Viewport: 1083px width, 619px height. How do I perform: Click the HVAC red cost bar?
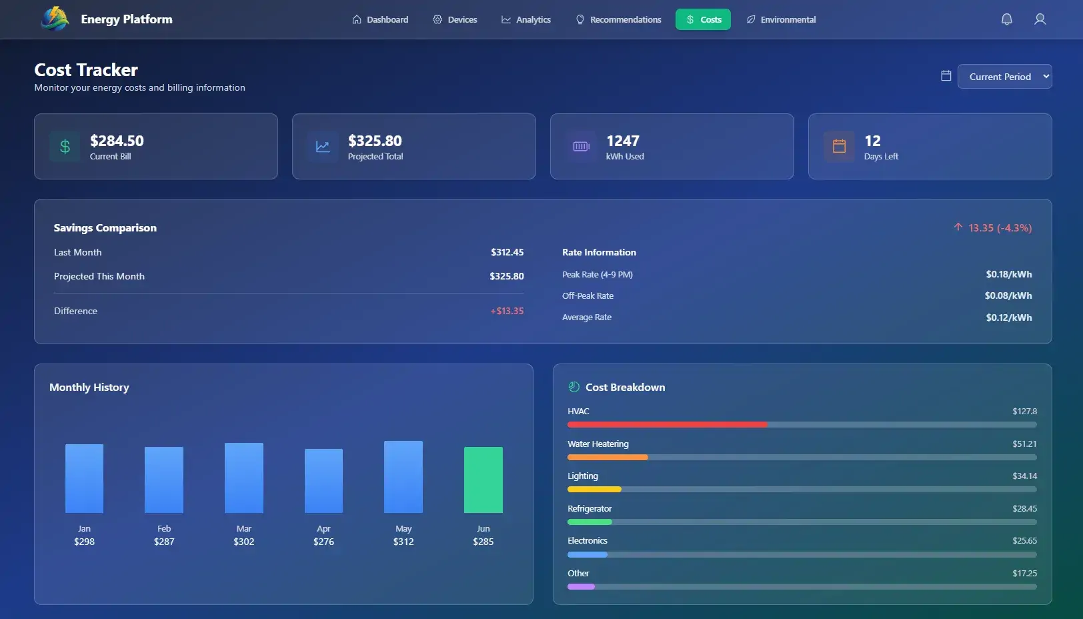point(667,425)
